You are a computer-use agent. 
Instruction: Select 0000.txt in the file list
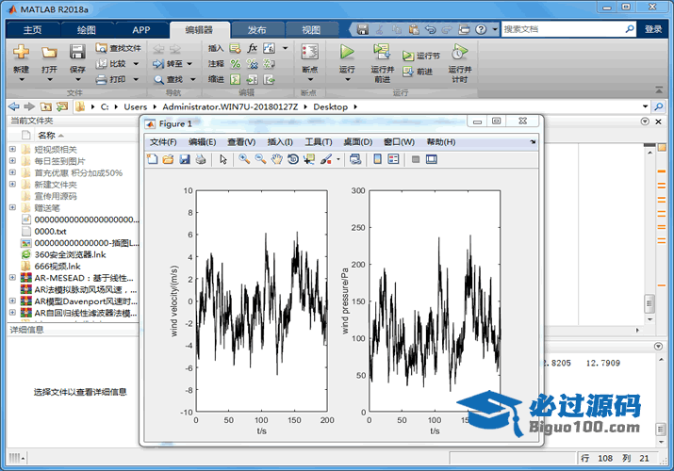[x=50, y=231]
